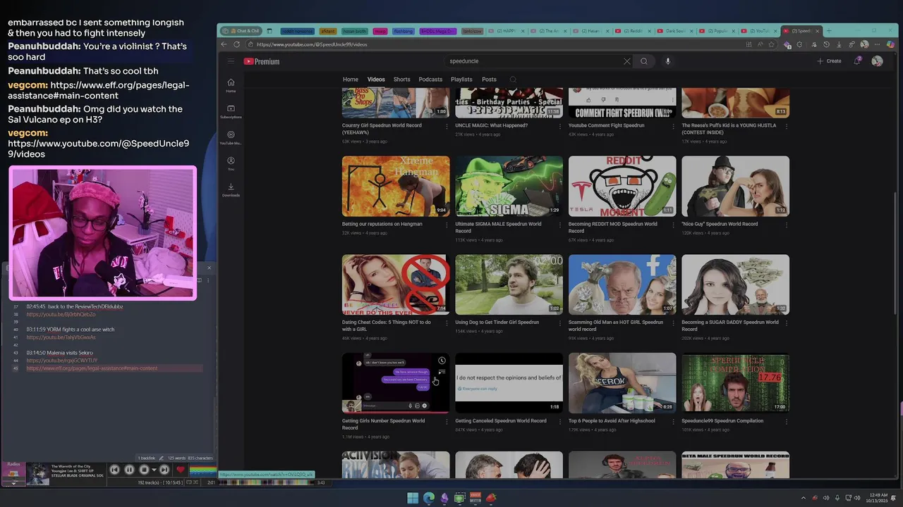Clear the speeduncle search text

626,61
